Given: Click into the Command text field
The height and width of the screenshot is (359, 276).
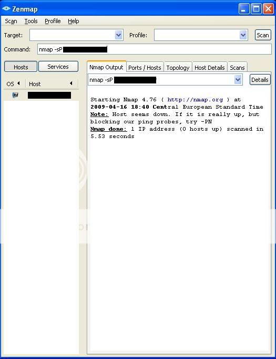Looking at the screenshot, I should (155, 49).
